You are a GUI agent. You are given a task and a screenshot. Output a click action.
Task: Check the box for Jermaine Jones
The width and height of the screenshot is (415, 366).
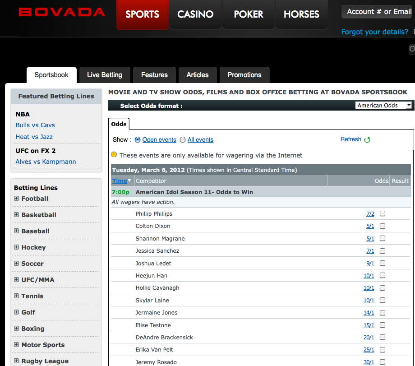coord(383,312)
